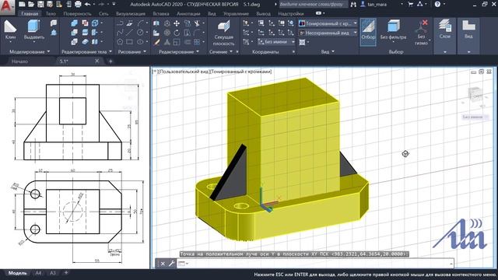Screen dimensions: 498x280
Task: Select the Trim scissors tool
Action: (197, 23)
